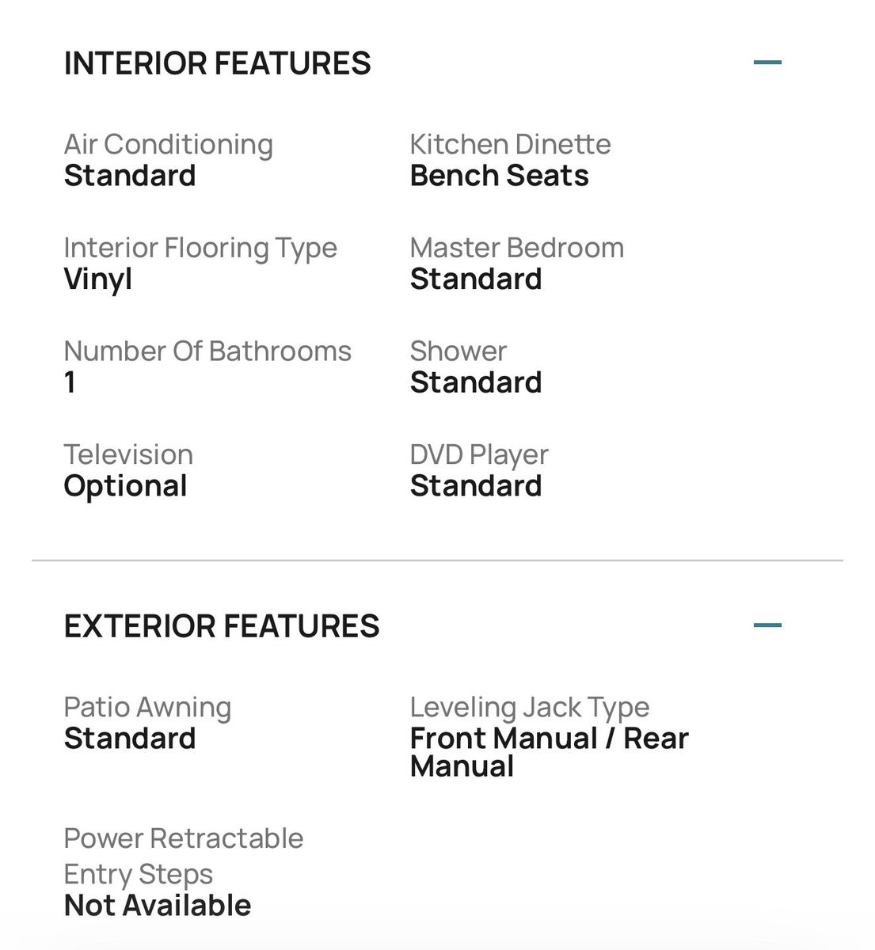
Task: Click the INTERIOR FEATURES heading
Action: [217, 63]
